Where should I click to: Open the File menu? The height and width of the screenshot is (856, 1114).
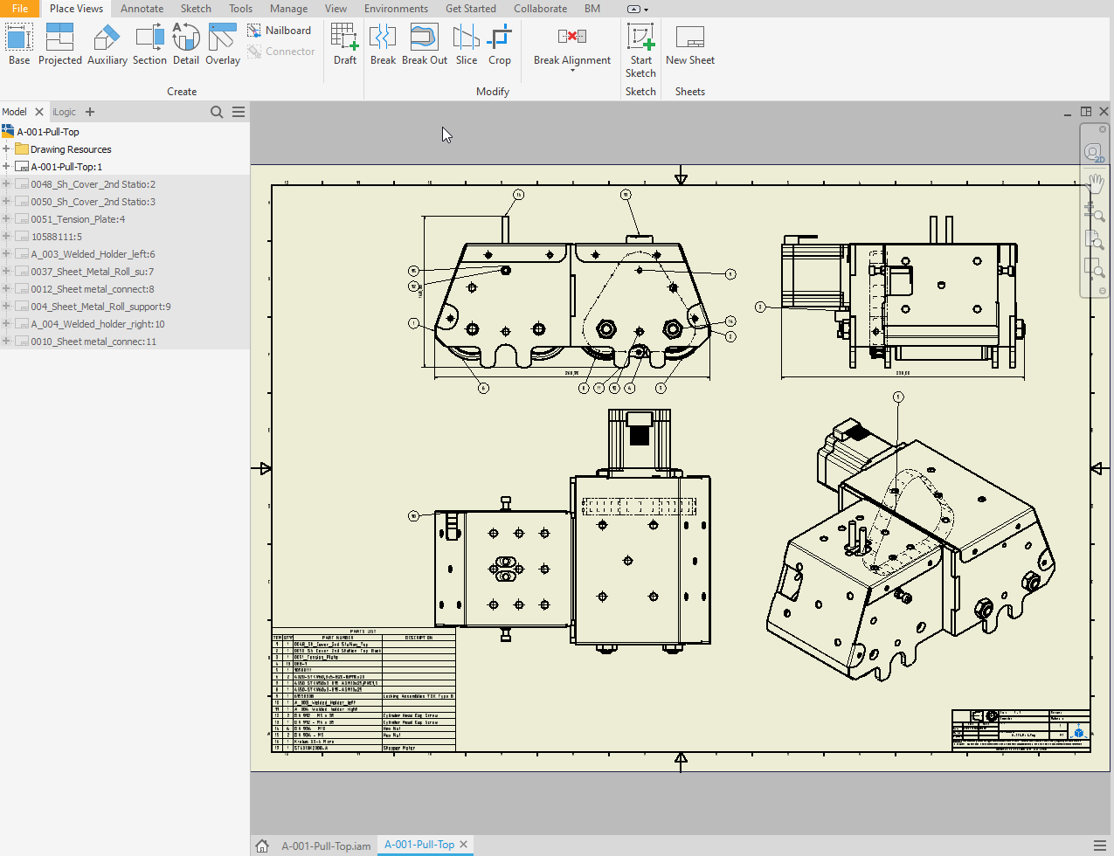click(19, 9)
